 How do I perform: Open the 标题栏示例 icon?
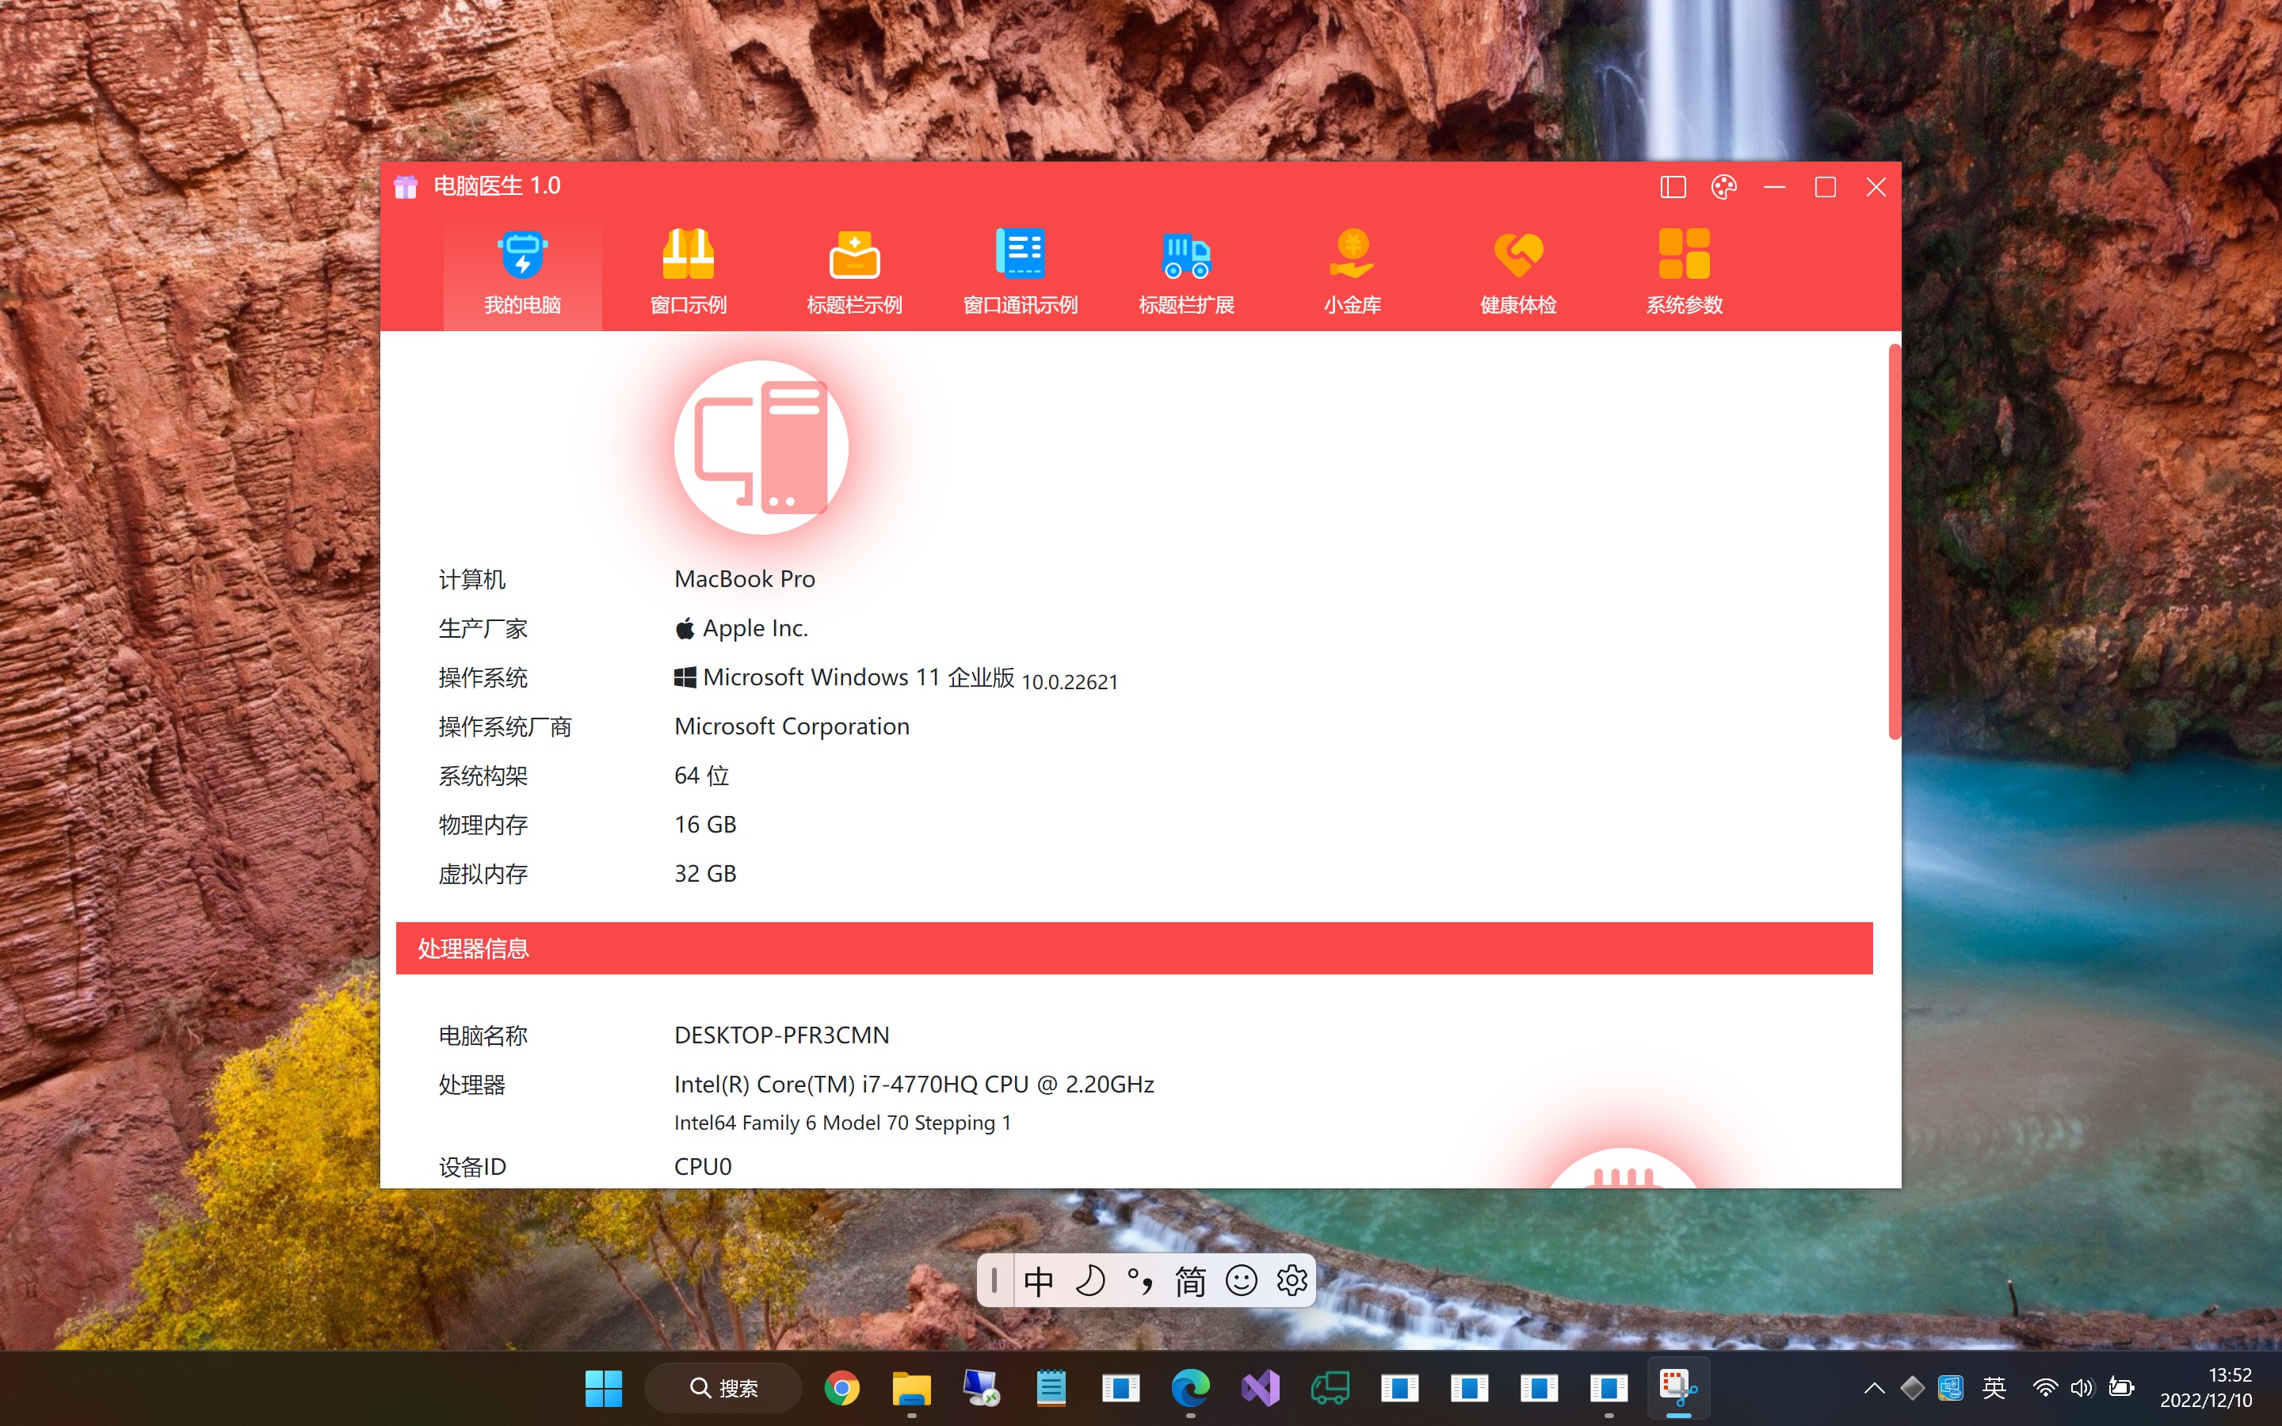(x=854, y=254)
